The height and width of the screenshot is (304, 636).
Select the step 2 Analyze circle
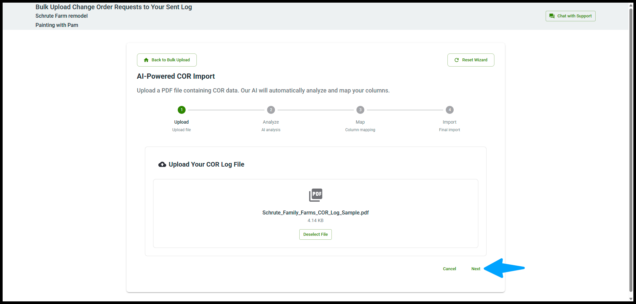(x=271, y=110)
